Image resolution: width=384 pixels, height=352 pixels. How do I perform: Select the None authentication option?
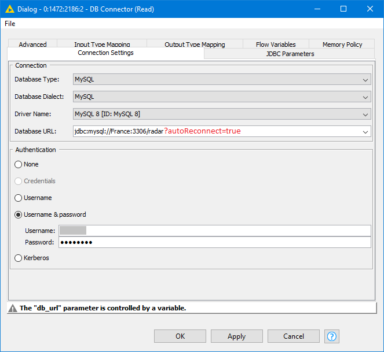[x=19, y=164]
